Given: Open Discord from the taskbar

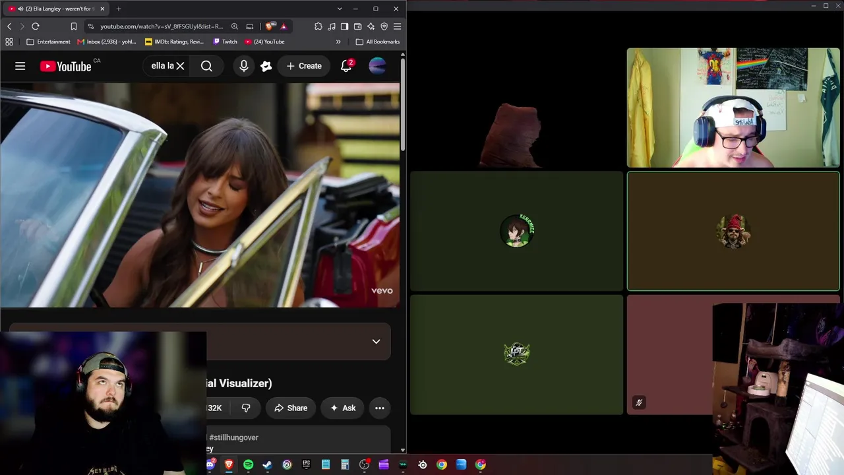Looking at the screenshot, I should (210, 464).
